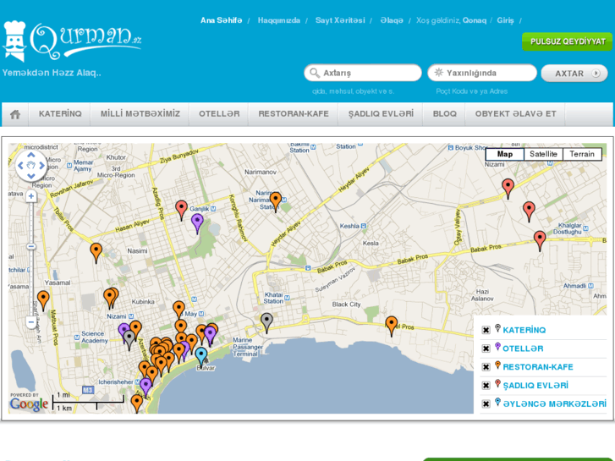This screenshot has height=461, width=615.
Task: Toggle the KATERİNQ layer checkbox
Action: coord(486,330)
